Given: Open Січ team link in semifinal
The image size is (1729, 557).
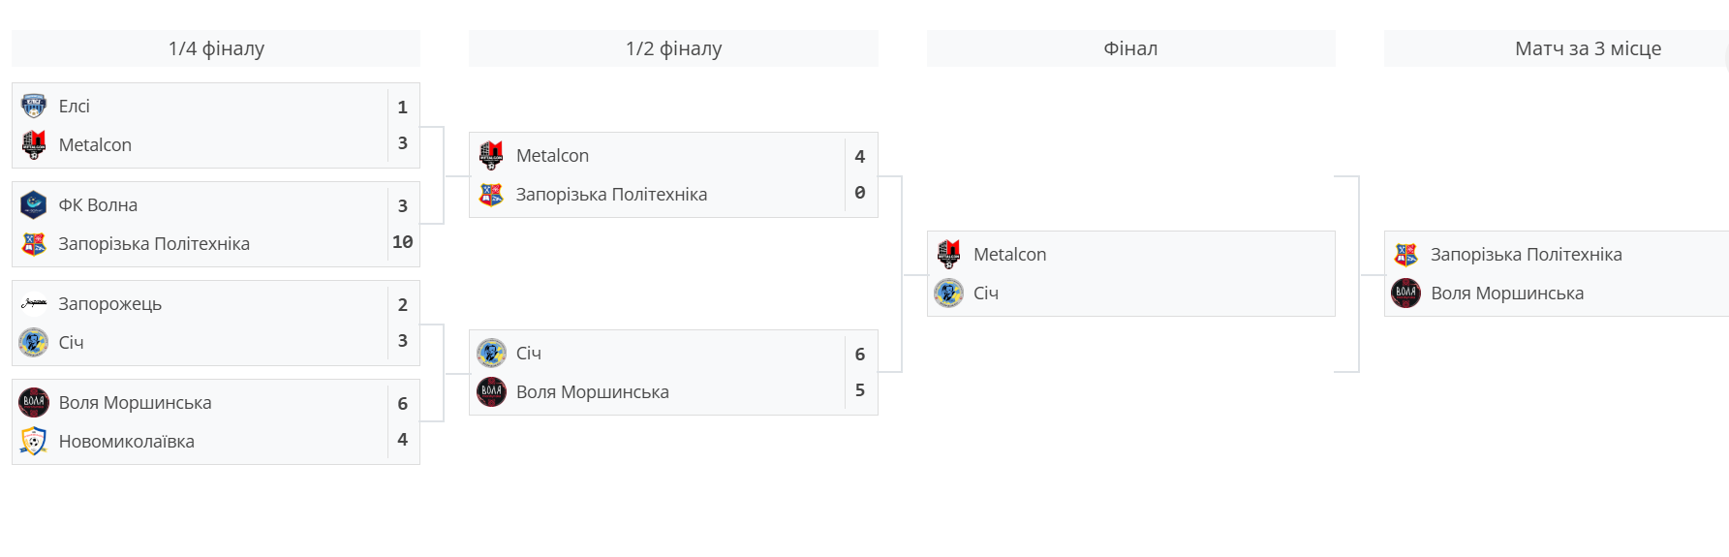Looking at the screenshot, I should (x=529, y=353).
